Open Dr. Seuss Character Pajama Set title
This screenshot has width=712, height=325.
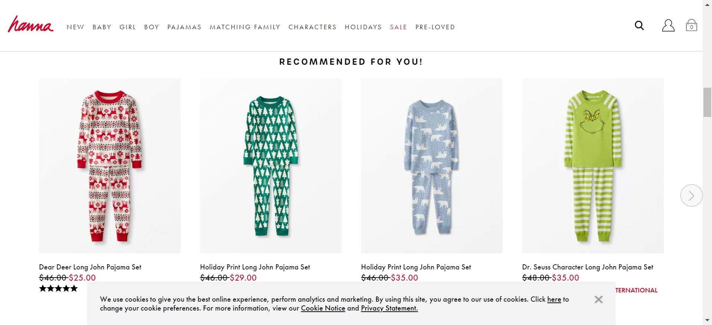(x=587, y=267)
